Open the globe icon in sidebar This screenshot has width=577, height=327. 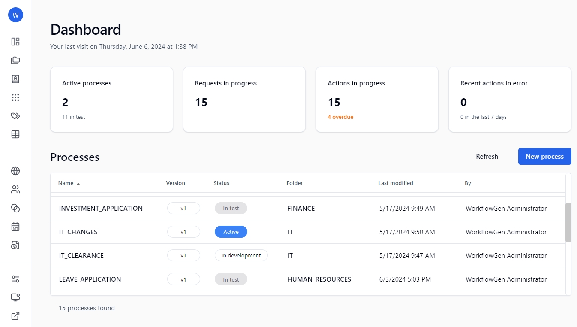pyautogui.click(x=15, y=171)
